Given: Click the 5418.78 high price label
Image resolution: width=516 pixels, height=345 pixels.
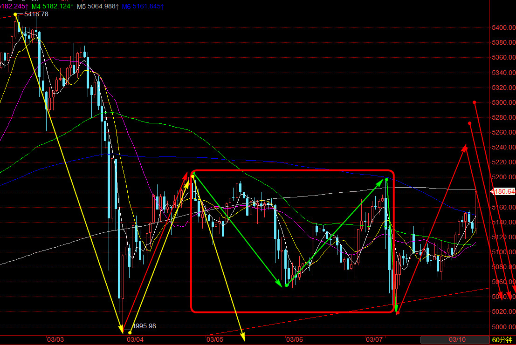Looking at the screenshot, I should click(36, 14).
